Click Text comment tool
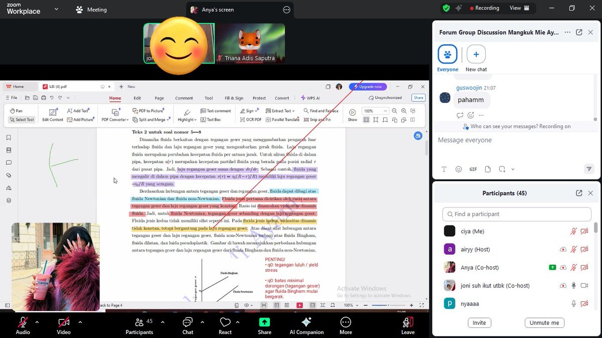 (x=216, y=110)
